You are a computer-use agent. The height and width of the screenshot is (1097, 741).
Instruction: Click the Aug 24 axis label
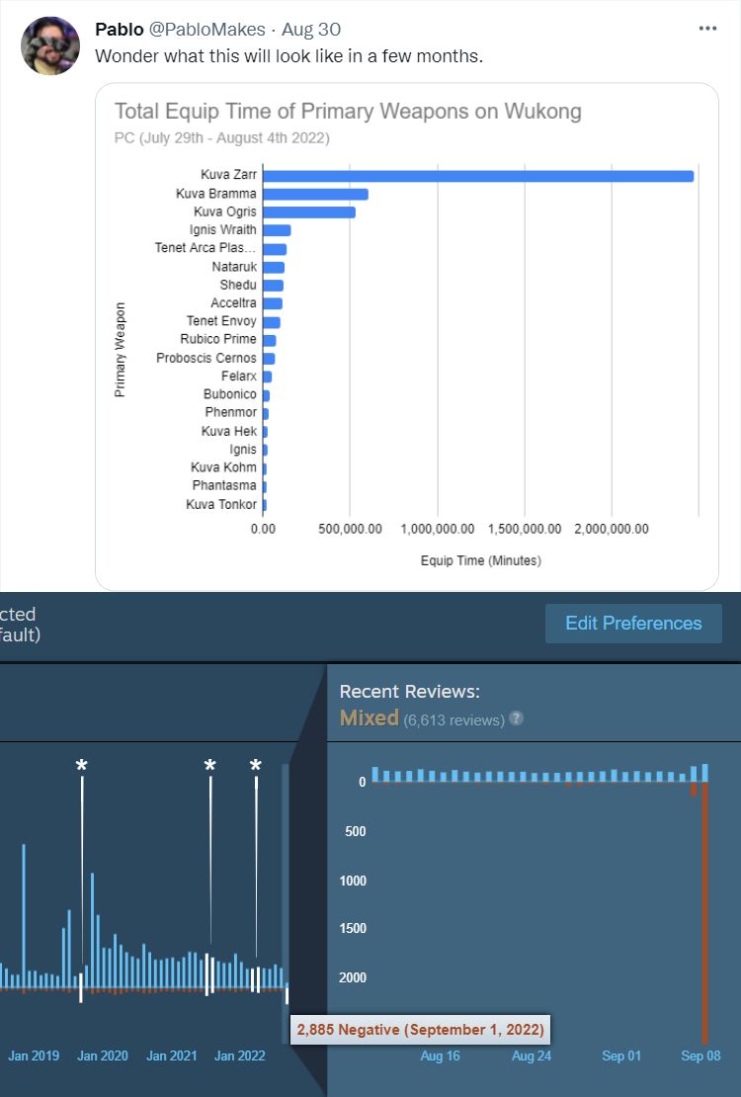[x=532, y=1055]
